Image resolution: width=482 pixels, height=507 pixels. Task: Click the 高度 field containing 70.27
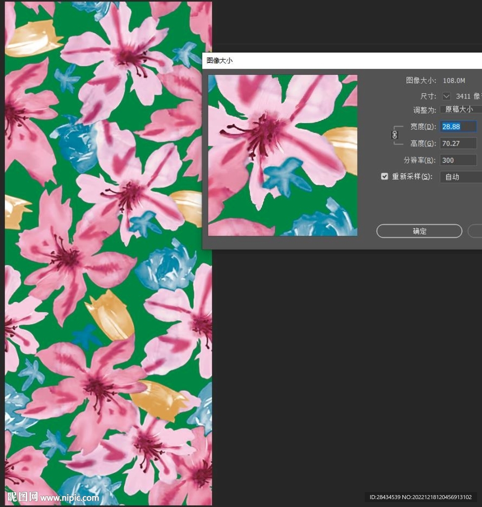tap(458, 144)
